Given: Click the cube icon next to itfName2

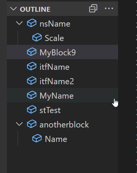Looking at the screenshot, I should tap(32, 81).
